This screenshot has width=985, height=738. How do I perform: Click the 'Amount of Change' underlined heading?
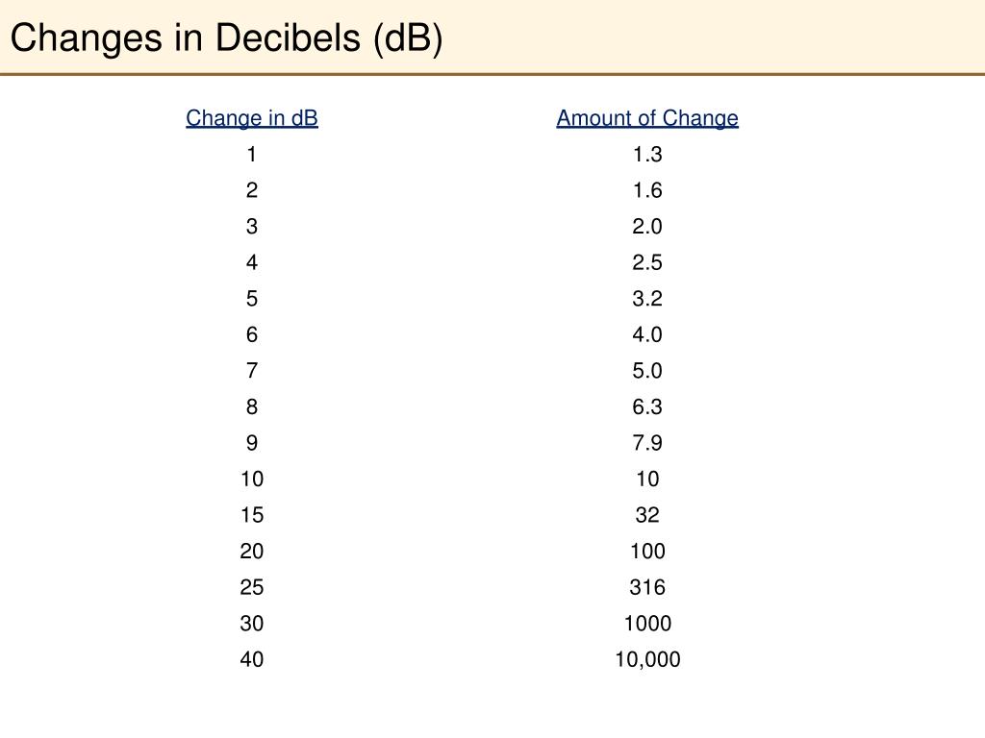click(647, 118)
